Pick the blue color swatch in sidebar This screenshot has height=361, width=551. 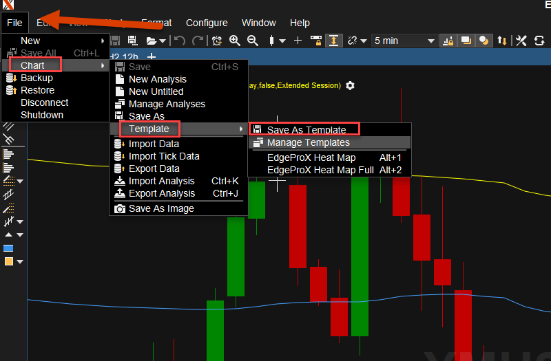pyautogui.click(x=9, y=248)
